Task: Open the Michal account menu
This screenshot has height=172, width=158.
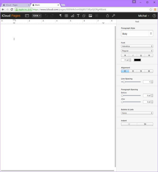Action: click(144, 16)
